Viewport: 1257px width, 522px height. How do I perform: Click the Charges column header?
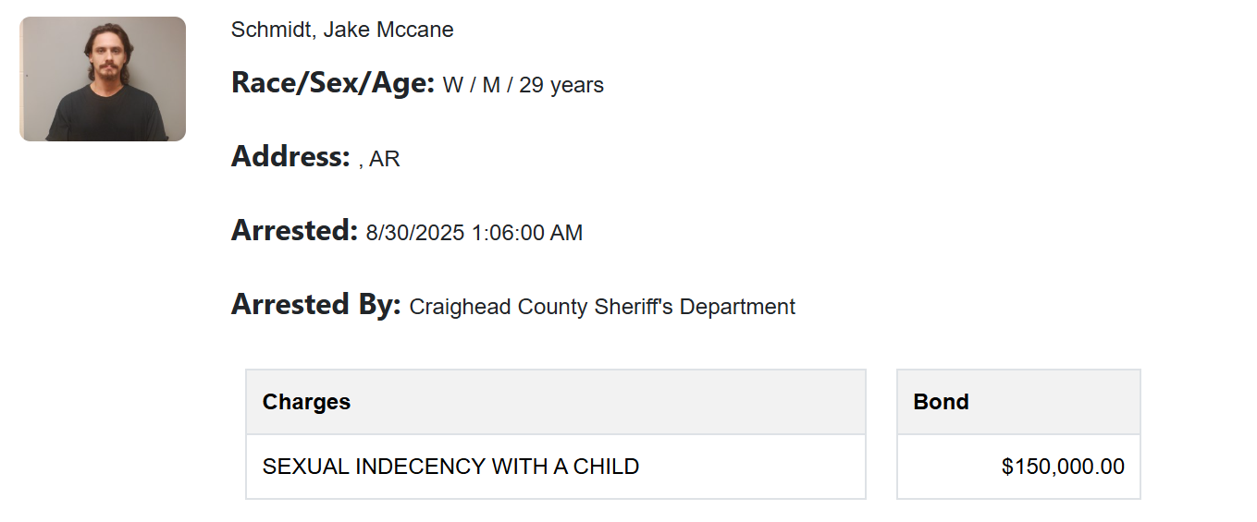tap(556, 402)
